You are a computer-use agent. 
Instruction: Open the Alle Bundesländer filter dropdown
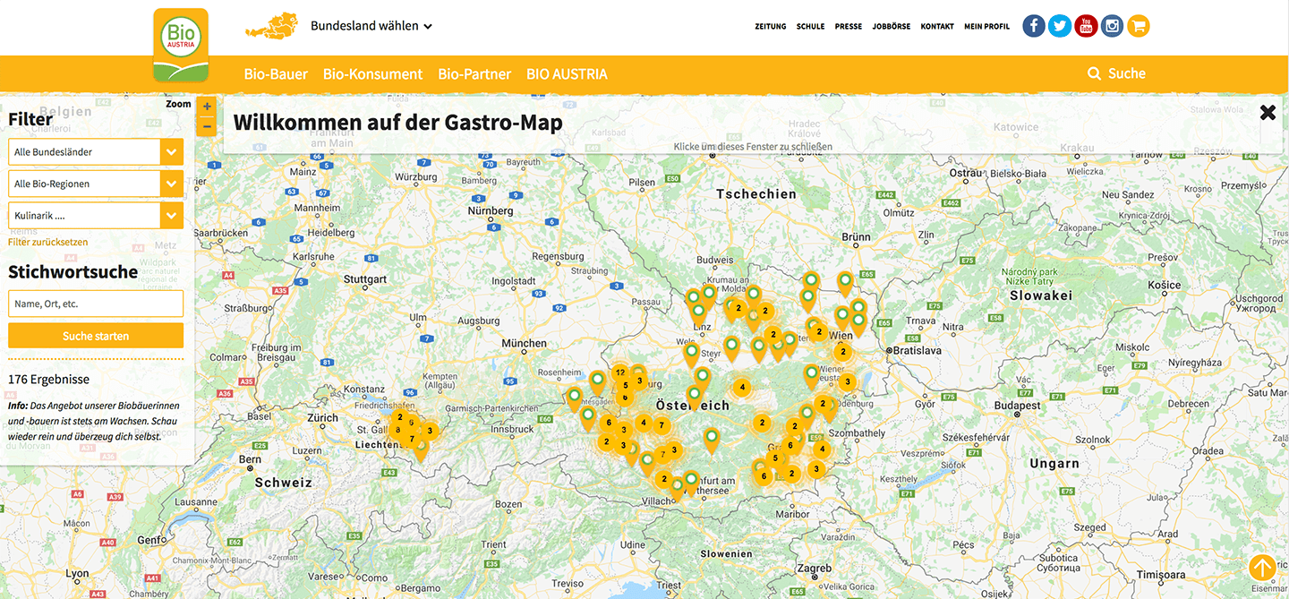[x=96, y=152]
